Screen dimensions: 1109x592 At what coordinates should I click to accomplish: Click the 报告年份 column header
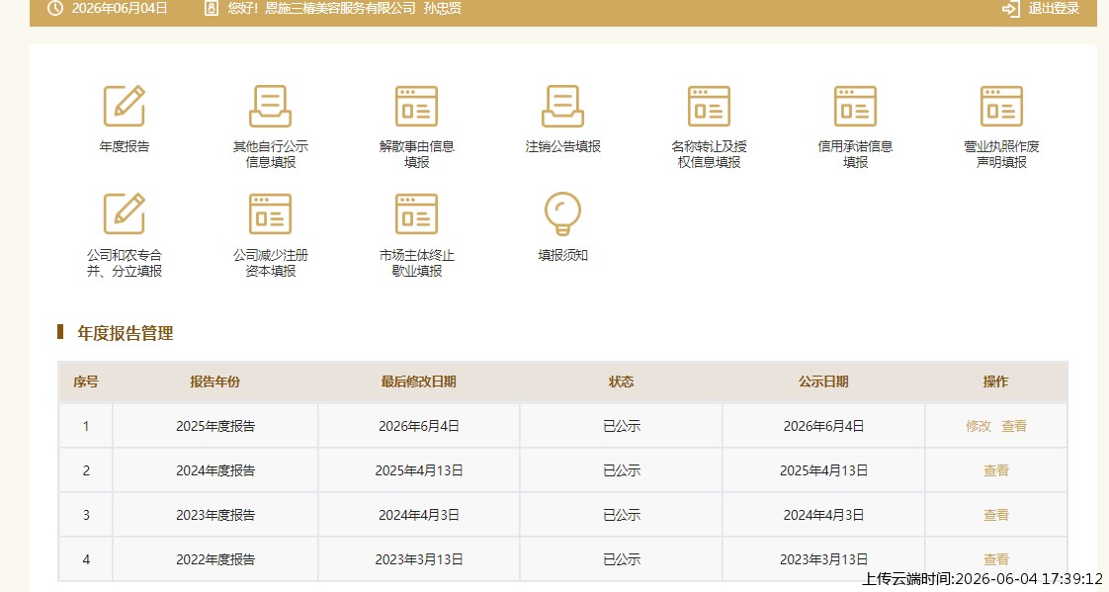tap(215, 381)
